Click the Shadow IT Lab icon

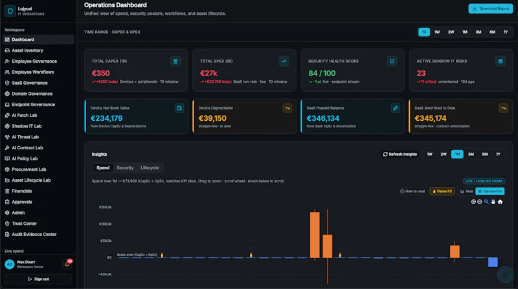(7, 126)
